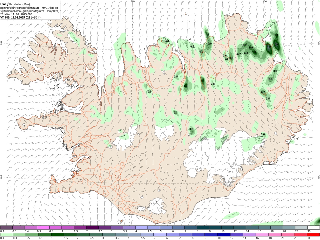Select the pure red swatch labeled 30 in lower legend row

(x=313, y=235)
